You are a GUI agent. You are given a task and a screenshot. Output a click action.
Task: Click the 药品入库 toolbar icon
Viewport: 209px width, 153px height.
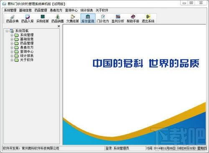[x=28, y=18]
